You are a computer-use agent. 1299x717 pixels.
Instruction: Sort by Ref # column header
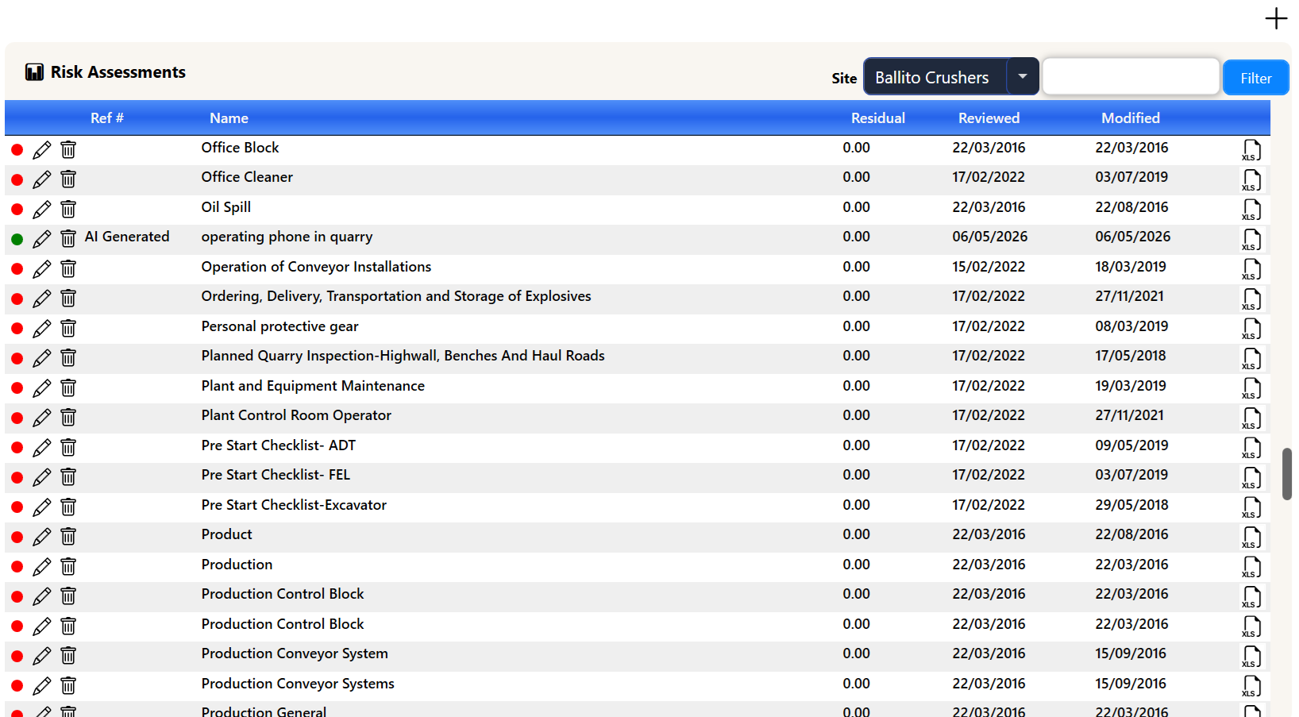107,118
